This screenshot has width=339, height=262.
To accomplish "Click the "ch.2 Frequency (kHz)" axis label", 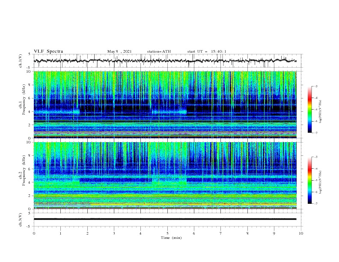I will pos(22,170).
